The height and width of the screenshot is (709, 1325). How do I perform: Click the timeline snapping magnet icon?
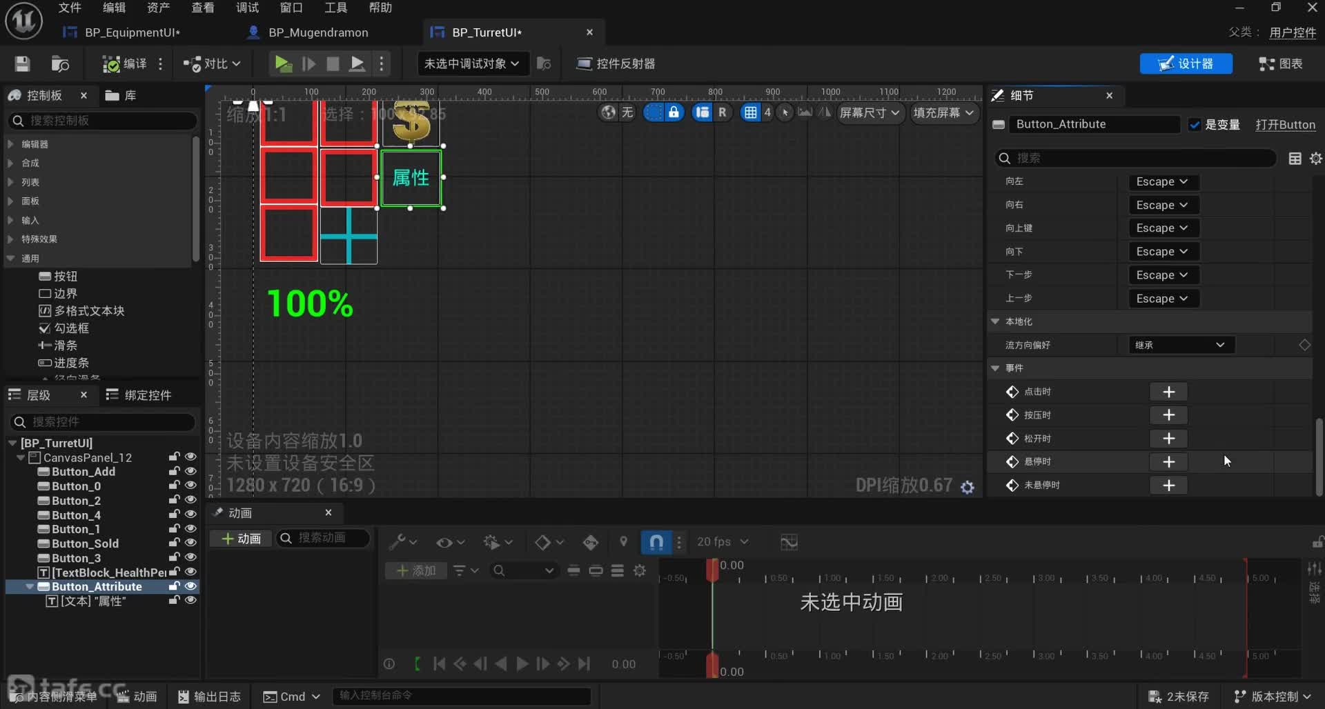(x=656, y=542)
